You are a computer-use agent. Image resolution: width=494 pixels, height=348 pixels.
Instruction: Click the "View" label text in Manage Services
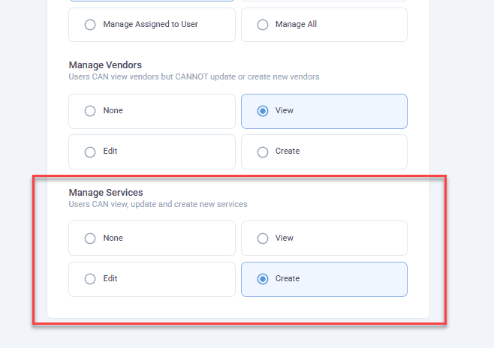[x=285, y=238]
